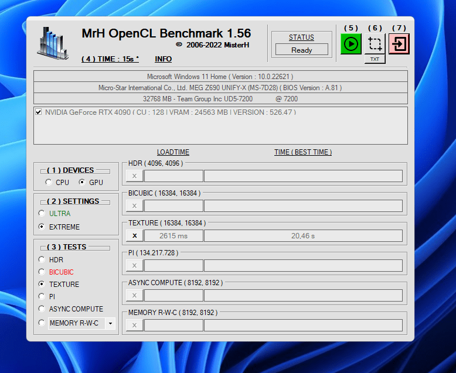Select the MEMORY R-W-C test radio button
The height and width of the screenshot is (373, 456).
42,323
